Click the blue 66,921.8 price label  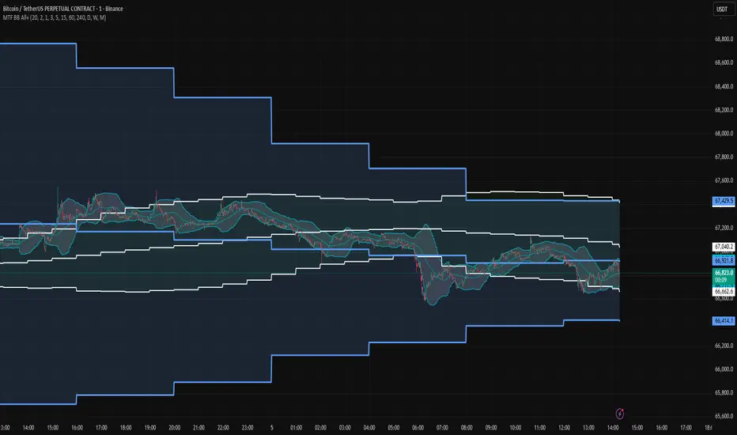pyautogui.click(x=724, y=260)
